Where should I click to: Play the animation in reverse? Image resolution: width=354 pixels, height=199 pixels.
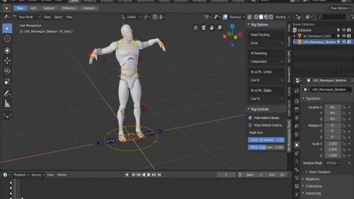[144, 175]
